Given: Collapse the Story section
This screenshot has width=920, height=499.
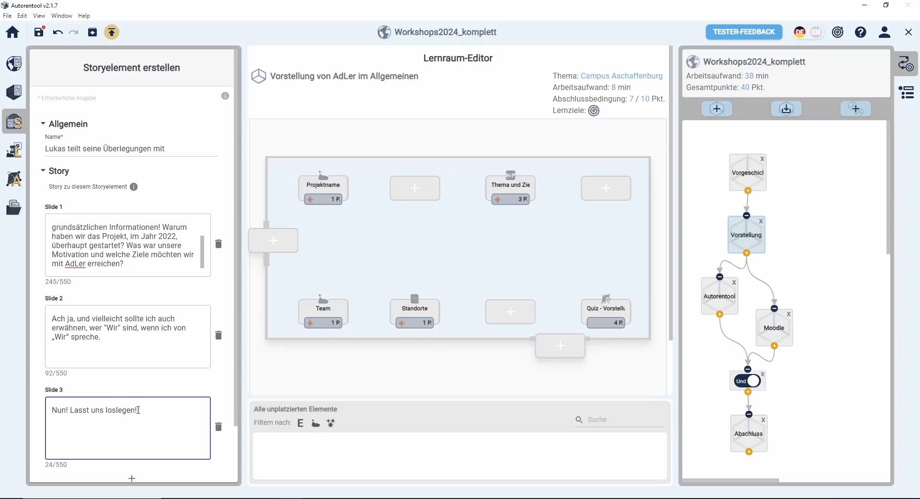Looking at the screenshot, I should coord(43,171).
